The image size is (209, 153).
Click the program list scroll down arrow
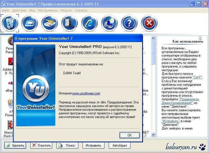(x=153, y=135)
